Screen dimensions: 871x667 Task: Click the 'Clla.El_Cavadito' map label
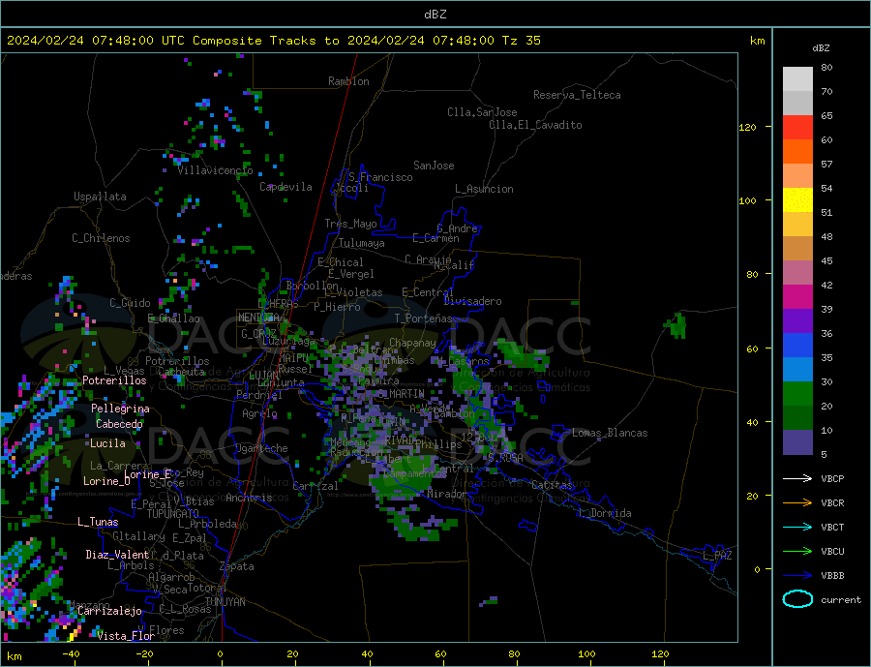[535, 125]
